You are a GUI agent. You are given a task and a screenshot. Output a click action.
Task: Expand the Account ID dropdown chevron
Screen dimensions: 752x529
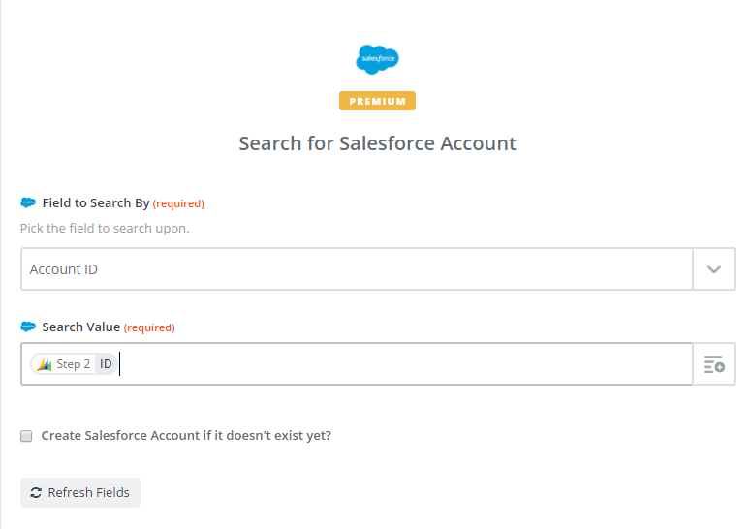[x=713, y=269]
